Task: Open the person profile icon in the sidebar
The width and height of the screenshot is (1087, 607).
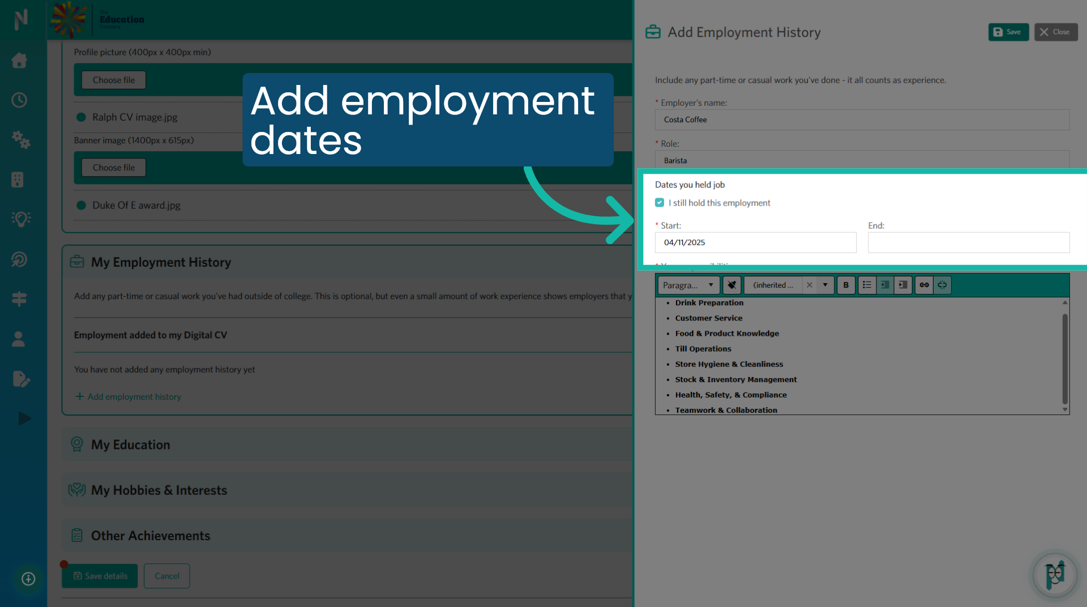Action: [18, 339]
